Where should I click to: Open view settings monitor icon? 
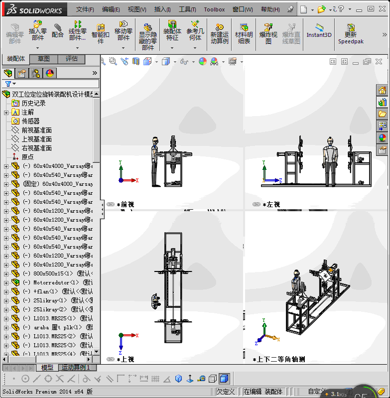233,61
